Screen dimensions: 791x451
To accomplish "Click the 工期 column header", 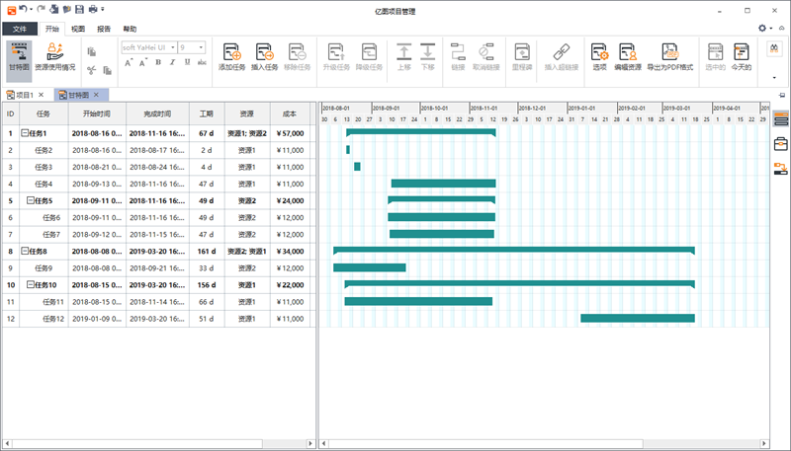I will (x=207, y=113).
